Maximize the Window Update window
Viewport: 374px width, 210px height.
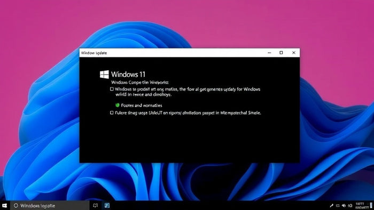(281, 53)
